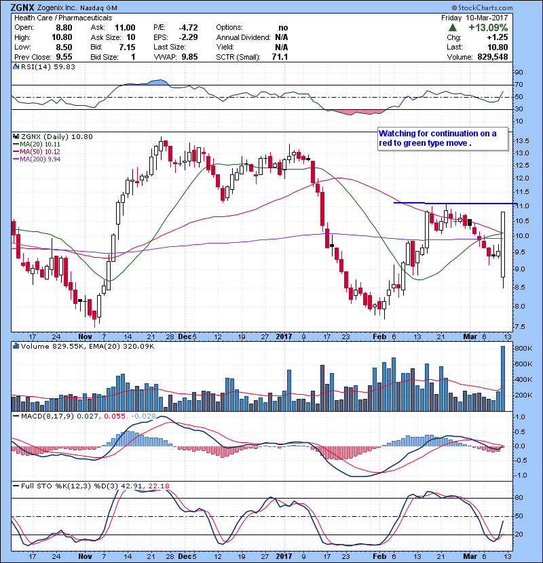Click the tallest volume bar at far right
The height and width of the screenshot is (563, 543).
(x=503, y=378)
